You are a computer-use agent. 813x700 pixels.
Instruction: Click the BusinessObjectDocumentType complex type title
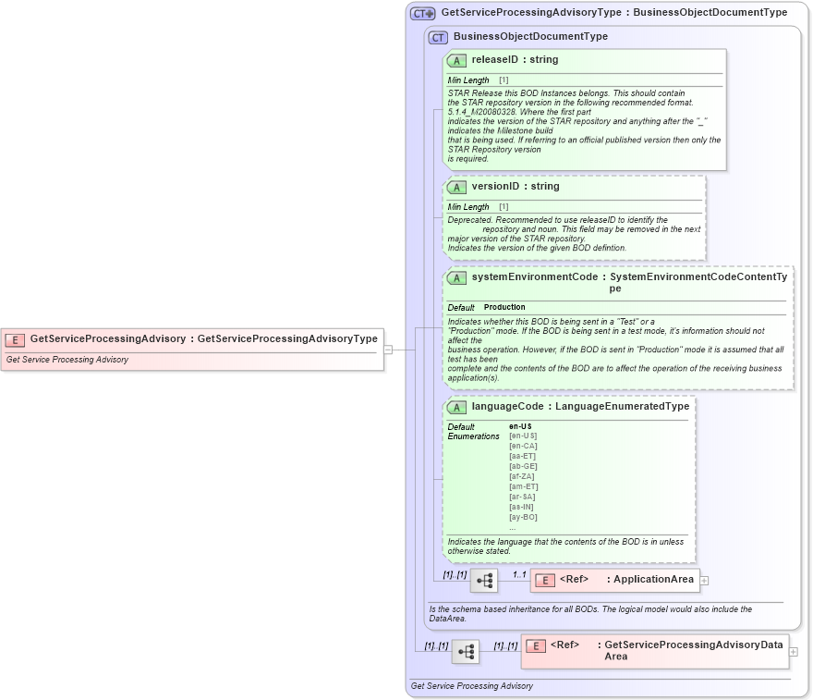coord(530,36)
